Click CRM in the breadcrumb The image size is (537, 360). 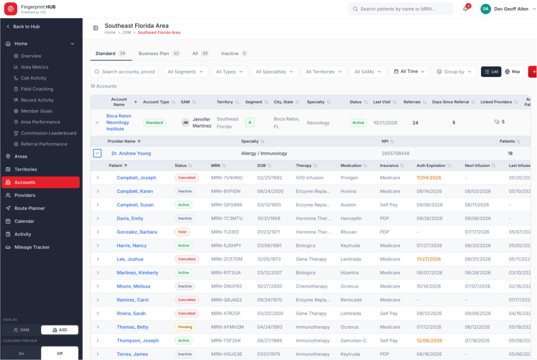coord(127,33)
